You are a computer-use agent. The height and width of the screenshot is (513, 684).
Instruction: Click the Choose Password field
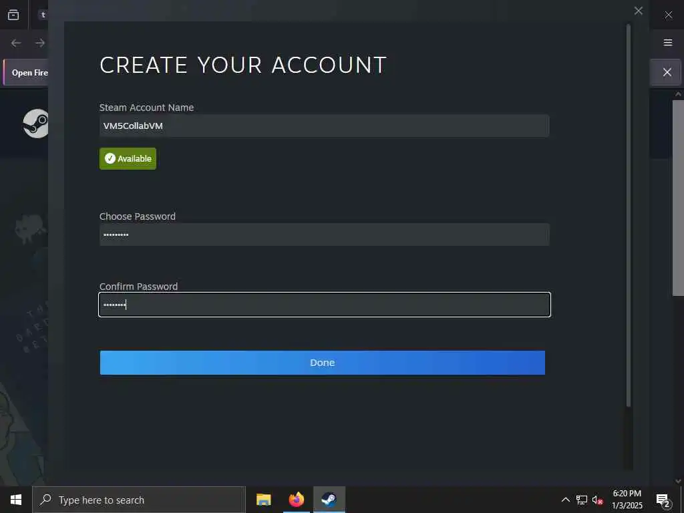click(324, 234)
